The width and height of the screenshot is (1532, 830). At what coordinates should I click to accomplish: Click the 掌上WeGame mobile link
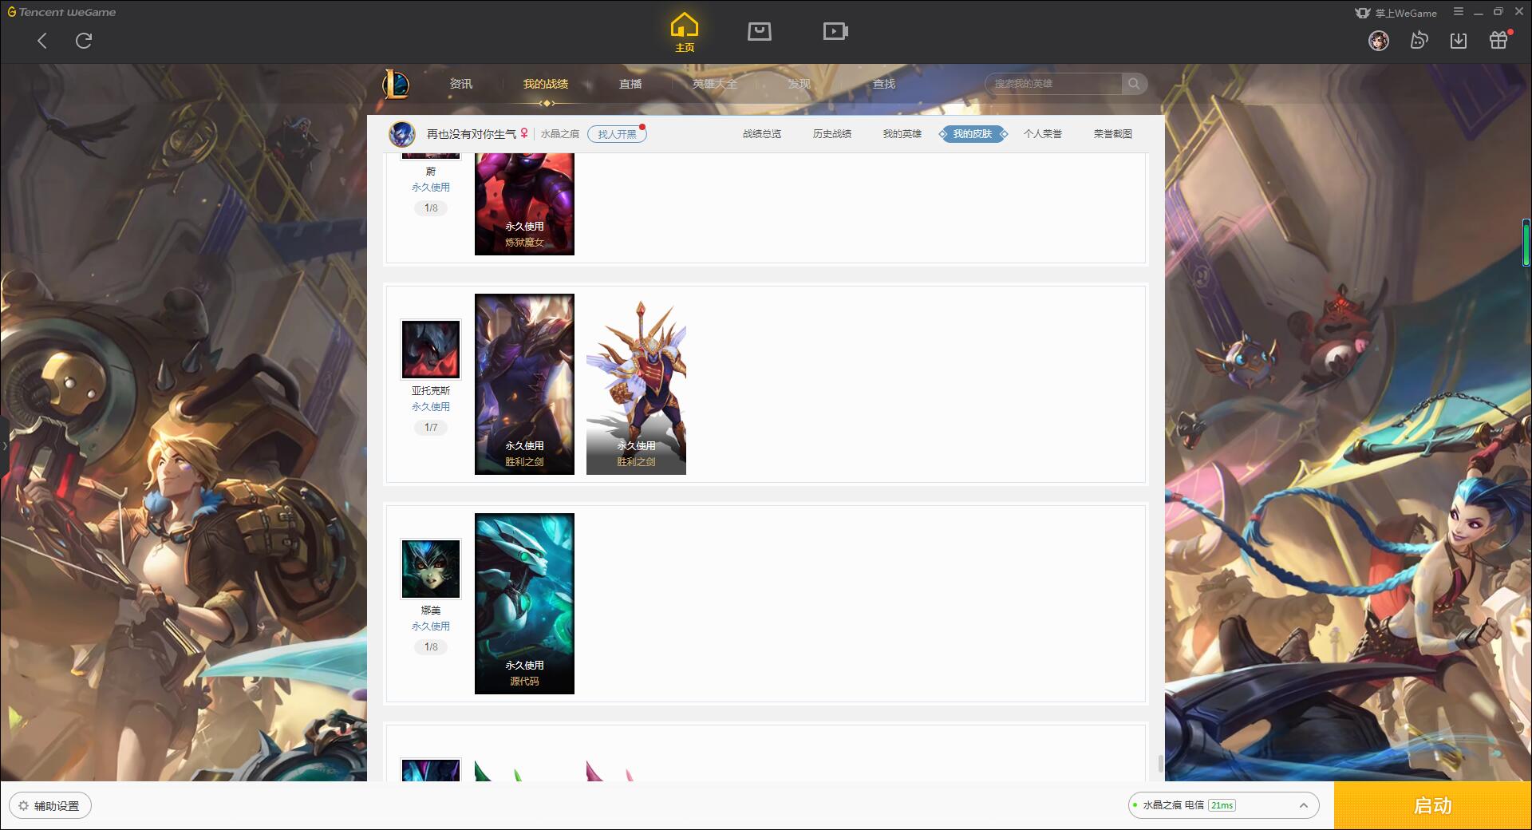pos(1396,13)
